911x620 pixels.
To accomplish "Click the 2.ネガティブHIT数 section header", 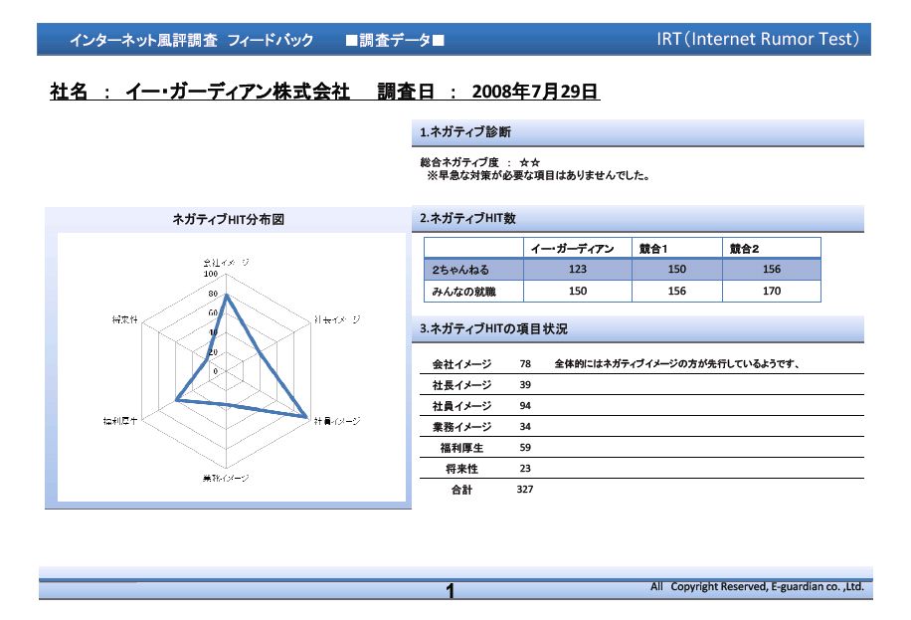I will 638,219.
